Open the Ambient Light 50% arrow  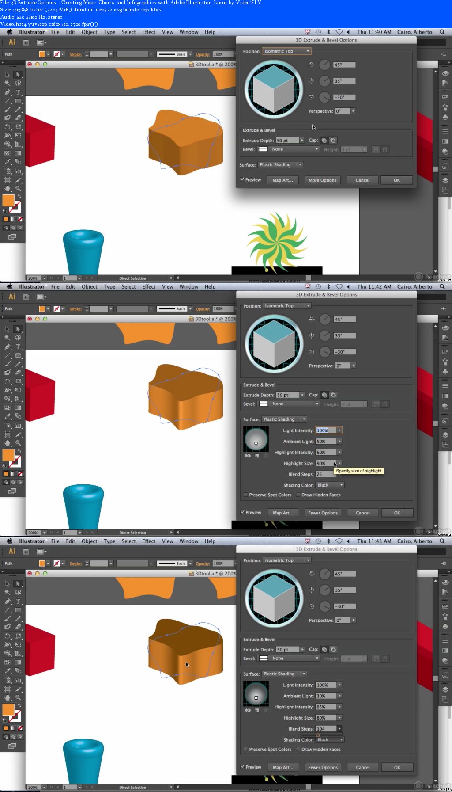(339, 441)
